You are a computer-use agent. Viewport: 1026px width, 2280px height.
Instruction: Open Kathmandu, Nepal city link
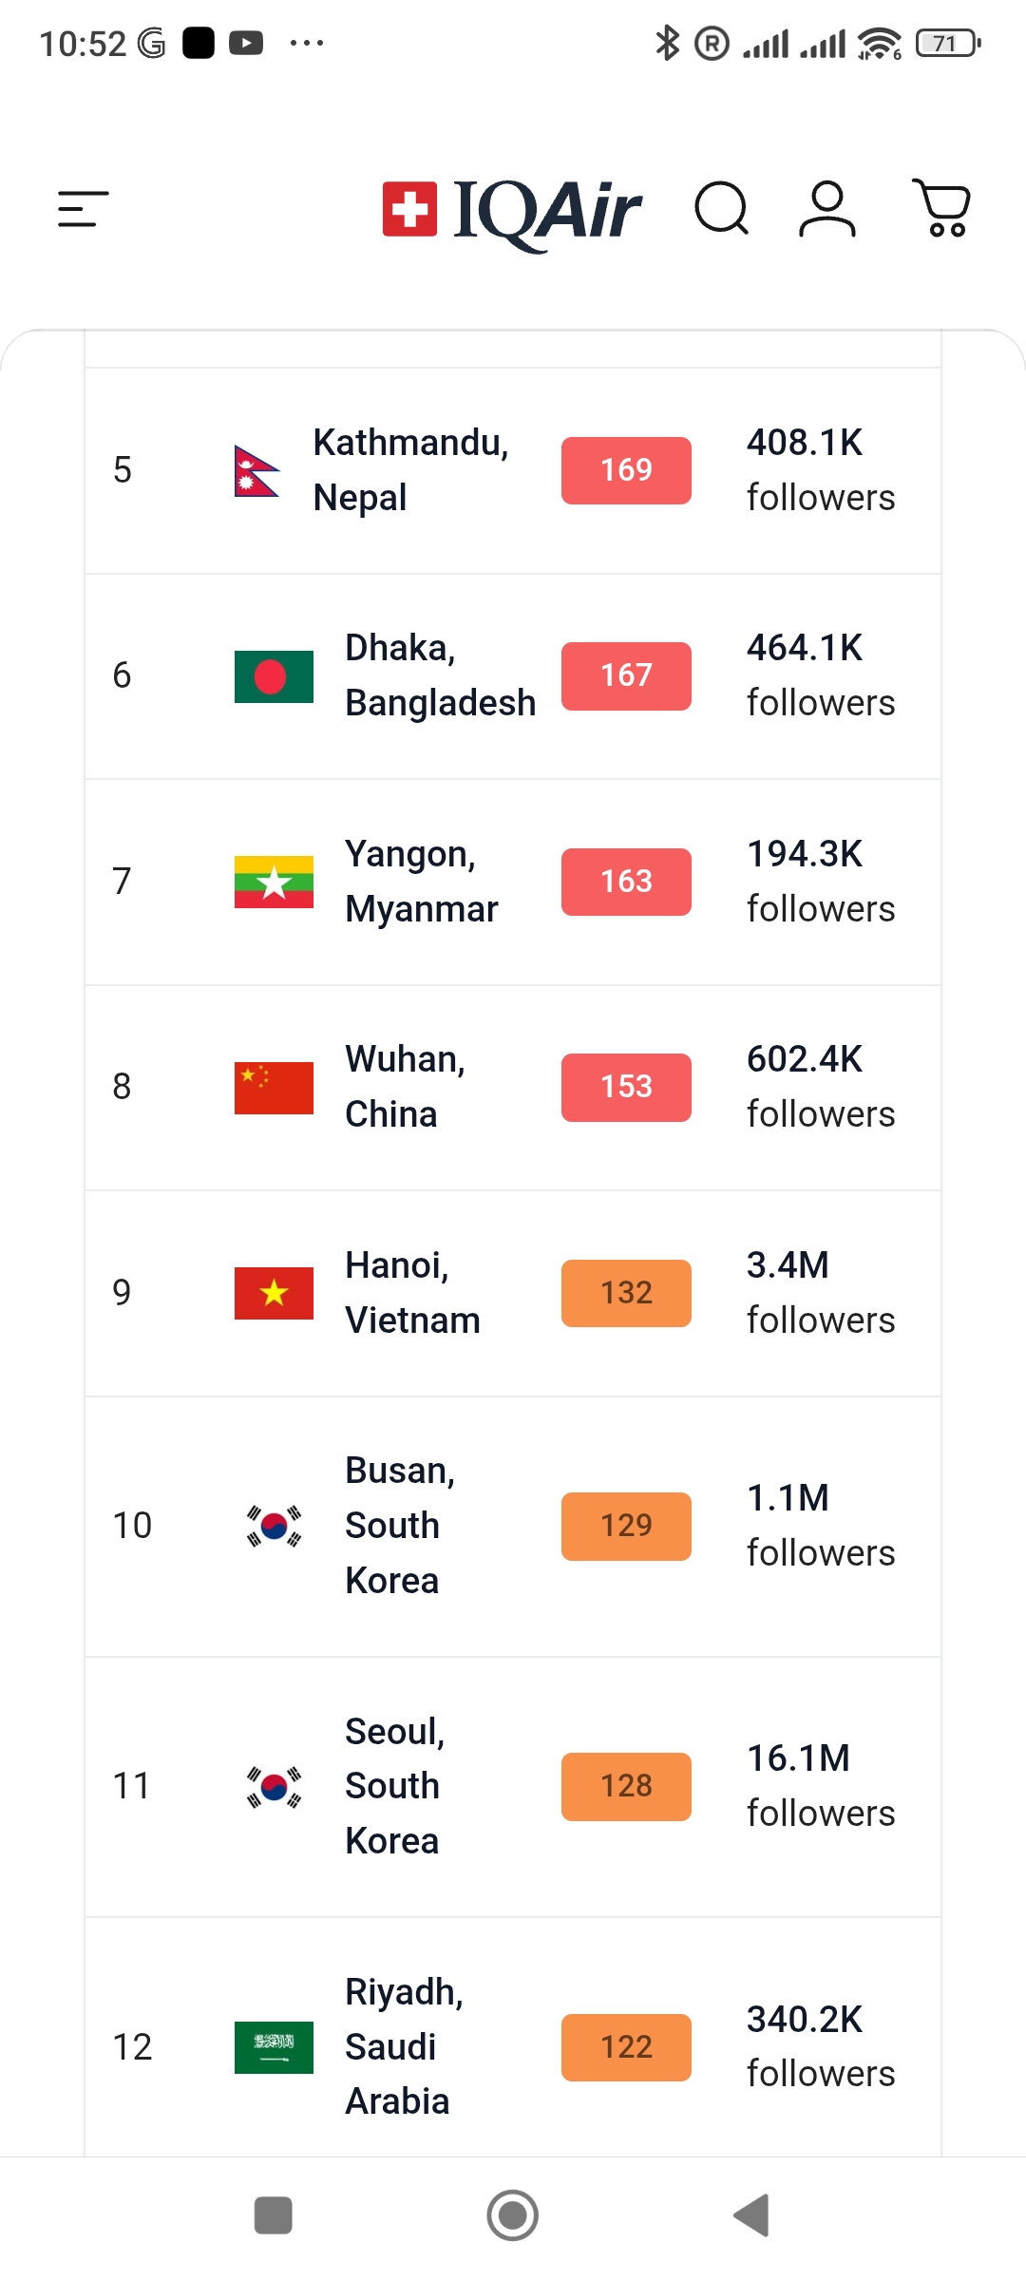point(411,470)
